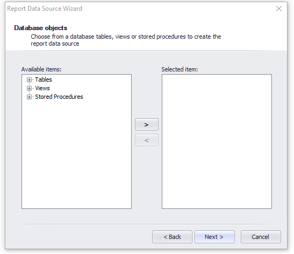This screenshot has height=254, width=294.
Task: Select the Stored Procedures tree item label
Action: tap(59, 97)
